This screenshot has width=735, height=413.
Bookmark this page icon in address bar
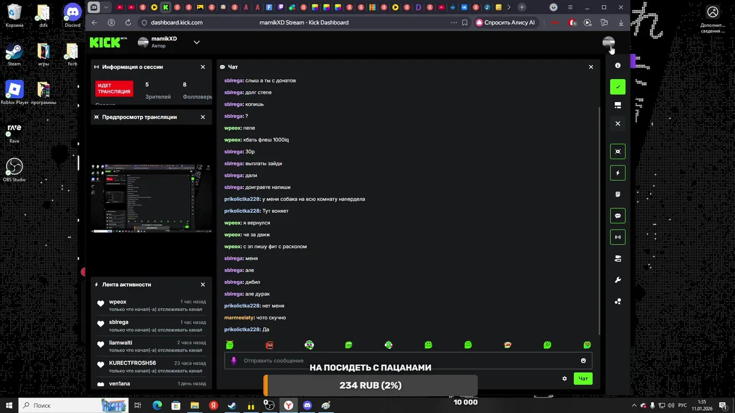tap(464, 22)
